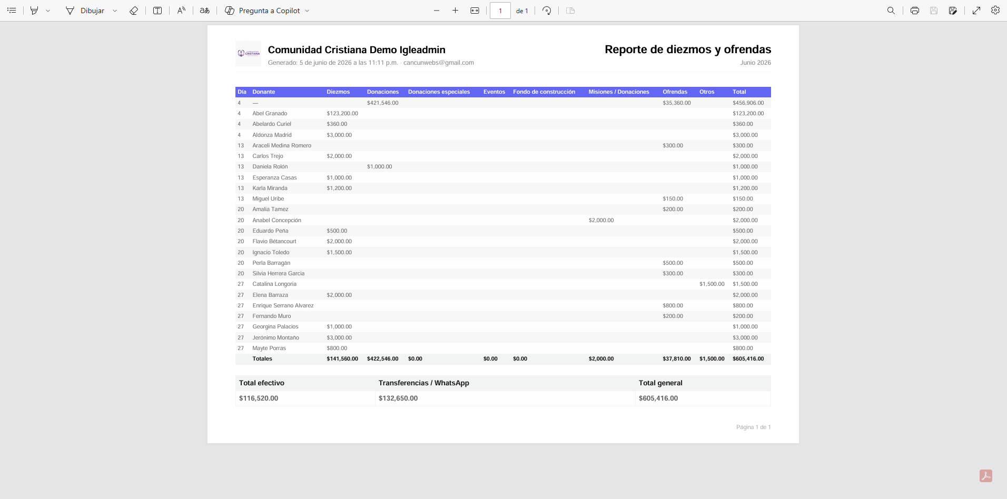The height and width of the screenshot is (499, 1007).
Task: Click 'Misiones / Donaciones' column header
Action: [x=619, y=92]
